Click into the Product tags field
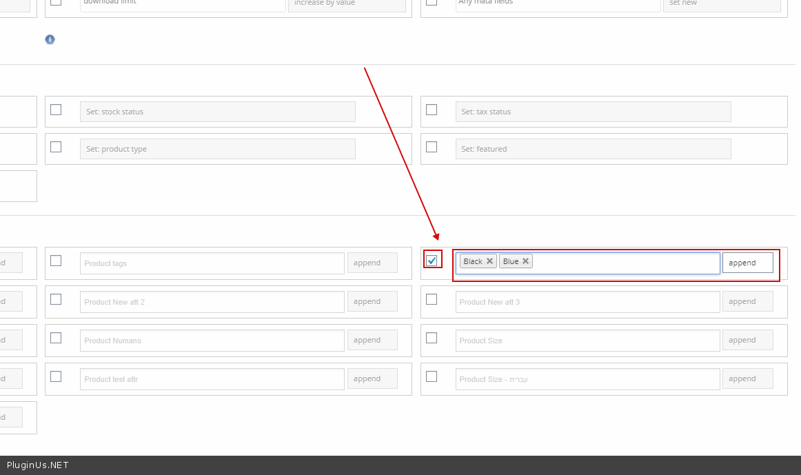Viewport: 801px width, 475px height. tap(212, 263)
